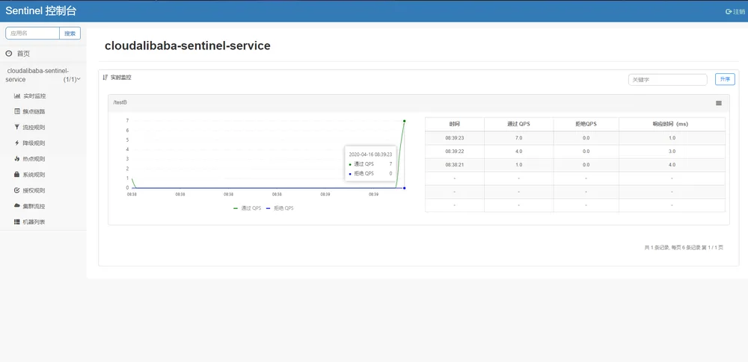Screen dimensions: 748x362
Task: Click the 搜索 search button
Action: (70, 34)
